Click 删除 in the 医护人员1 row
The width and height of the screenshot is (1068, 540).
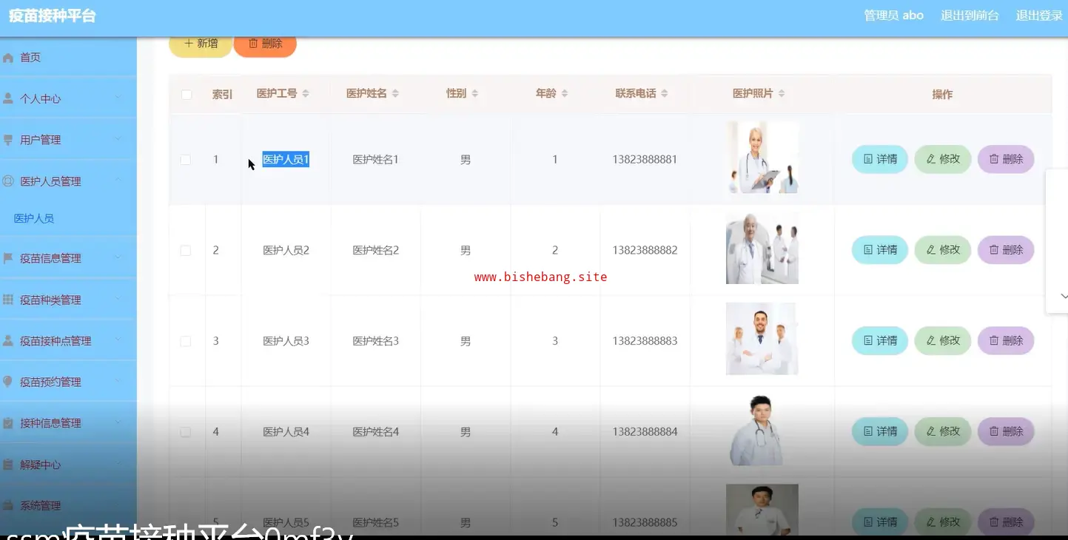(x=1006, y=159)
